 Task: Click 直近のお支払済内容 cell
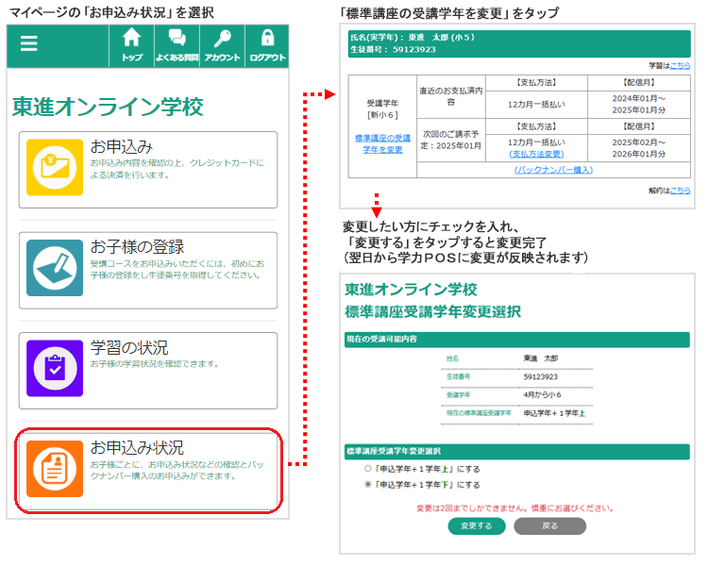(x=450, y=96)
